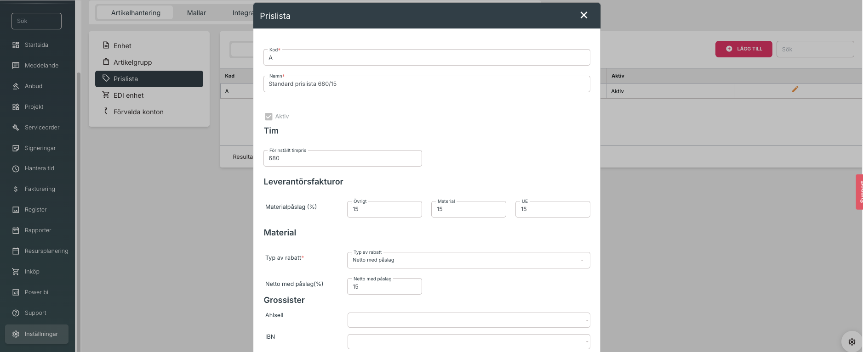Click the Fakturering dollar icon
The width and height of the screenshot is (863, 352).
[16, 189]
